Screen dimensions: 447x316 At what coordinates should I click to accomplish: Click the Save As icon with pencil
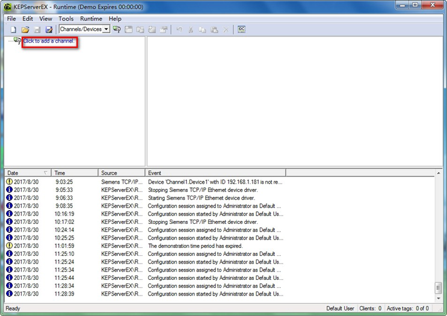coord(49,29)
